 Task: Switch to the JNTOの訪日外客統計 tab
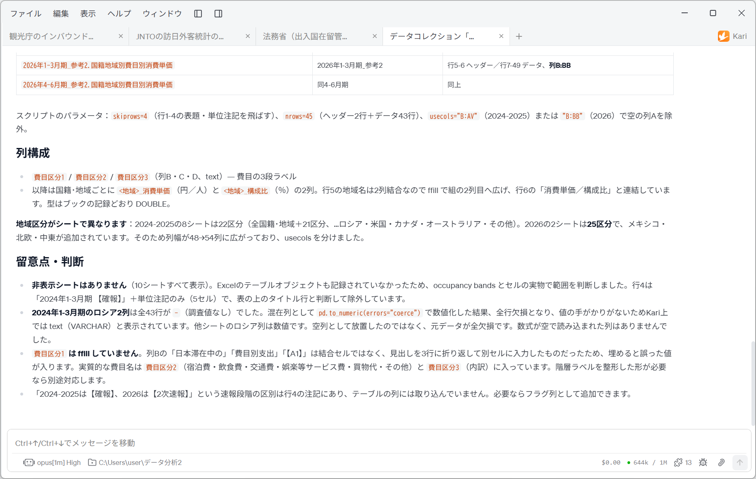pyautogui.click(x=180, y=36)
